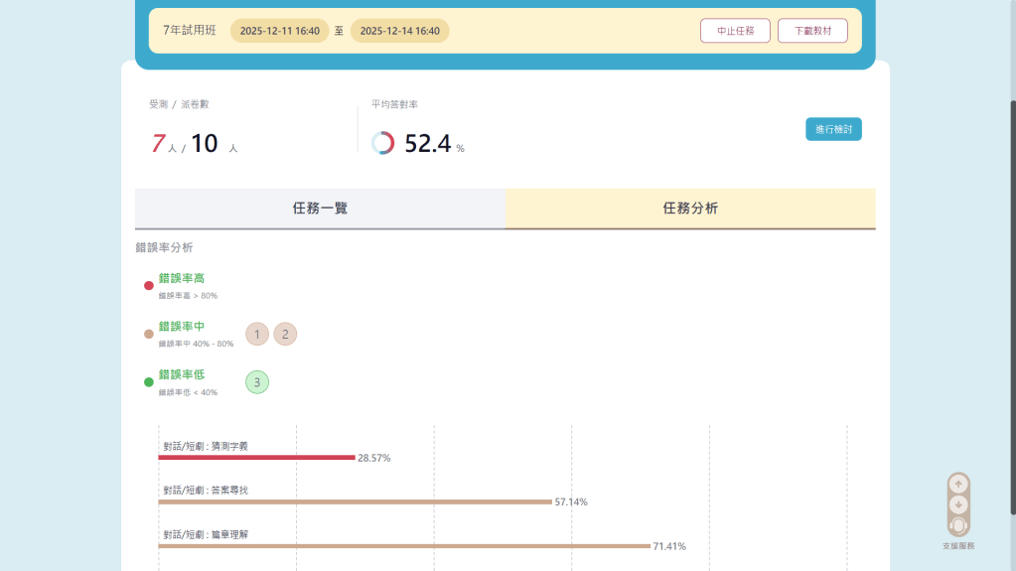The height and width of the screenshot is (571, 1016).
Task: Click the 進行檢討 button
Action: (x=833, y=129)
